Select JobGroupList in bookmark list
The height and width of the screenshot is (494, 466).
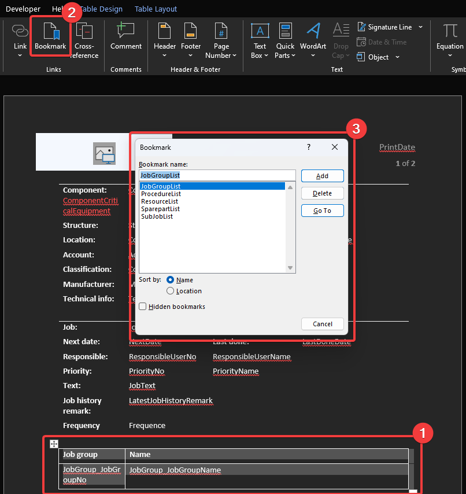pyautogui.click(x=213, y=186)
